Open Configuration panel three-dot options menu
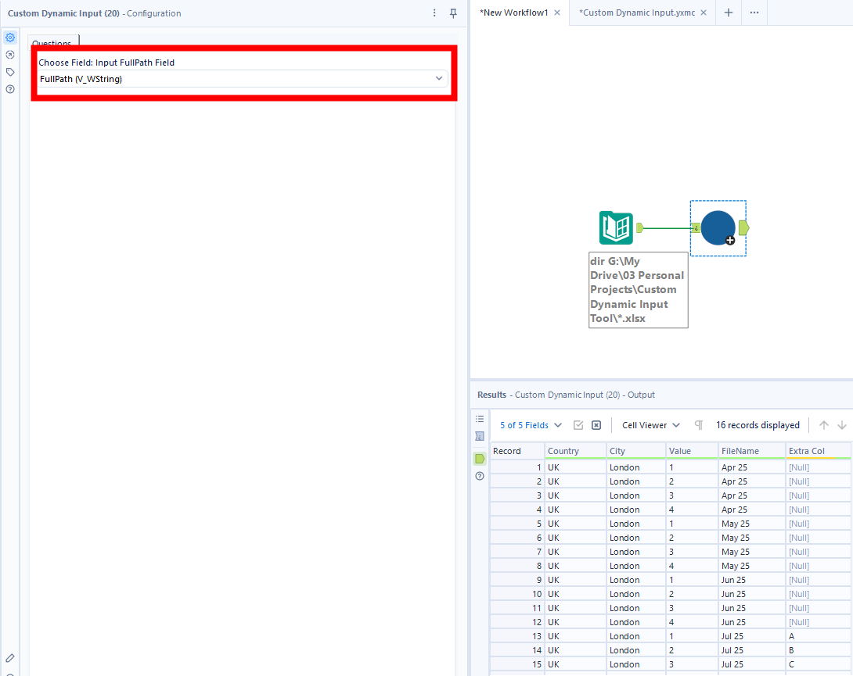This screenshot has width=853, height=676. pos(435,13)
